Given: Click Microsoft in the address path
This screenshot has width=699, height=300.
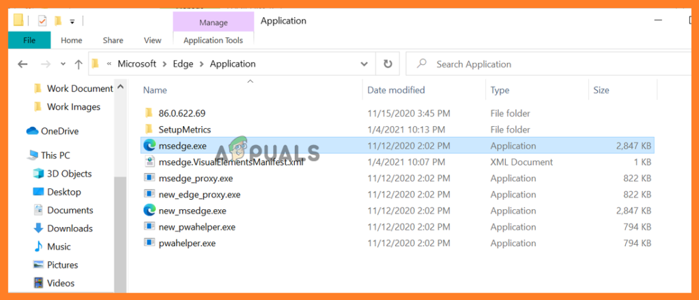Looking at the screenshot, I should click(x=137, y=63).
